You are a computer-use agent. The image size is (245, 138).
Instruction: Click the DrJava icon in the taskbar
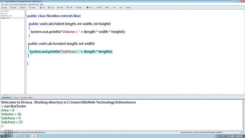coord(34,136)
